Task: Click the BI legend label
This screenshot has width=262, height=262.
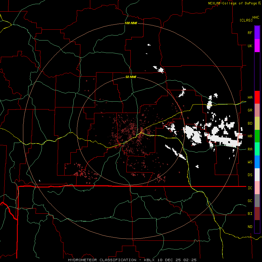Action: coord(250,214)
